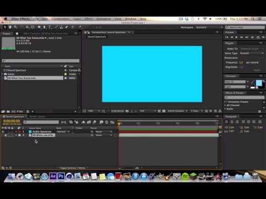The image size is (266, 199).
Task: Switch to Render Queue tab
Action: (x=37, y=117)
